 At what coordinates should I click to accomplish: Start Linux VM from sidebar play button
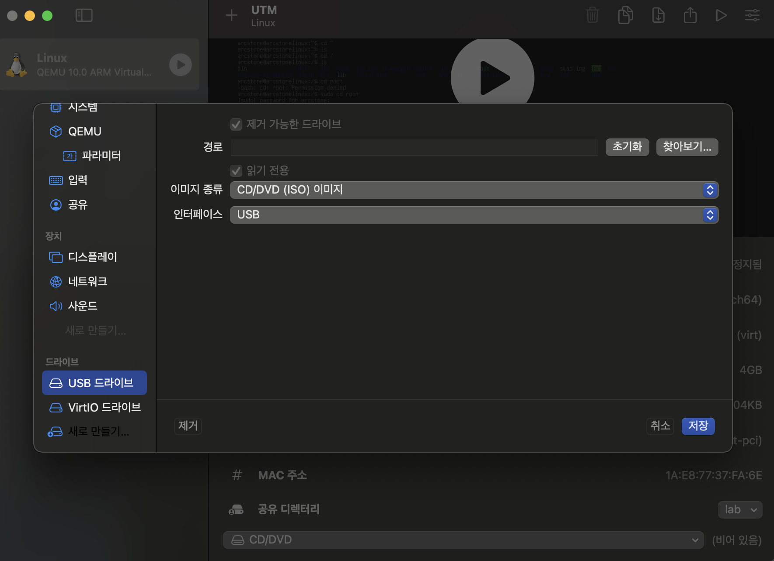[x=181, y=65]
